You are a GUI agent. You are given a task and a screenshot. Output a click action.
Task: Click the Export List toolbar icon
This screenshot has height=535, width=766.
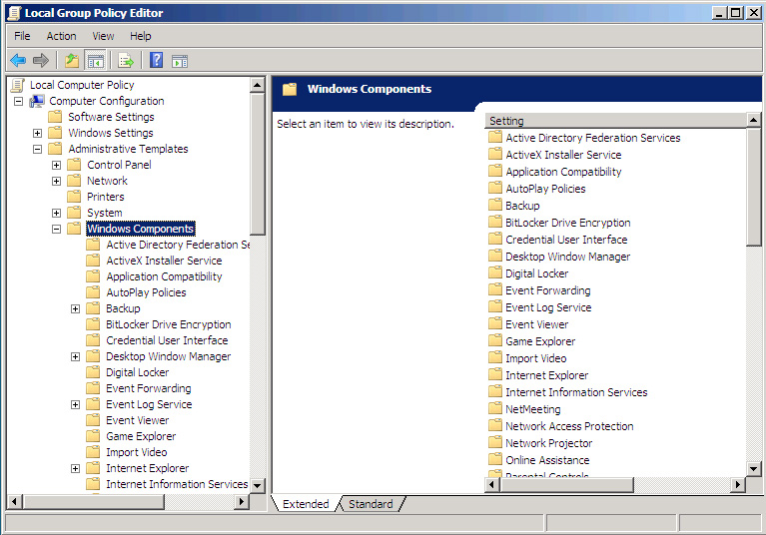(126, 61)
